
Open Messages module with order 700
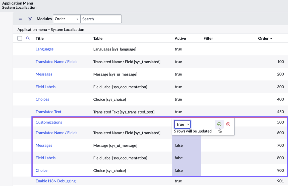(44, 145)
